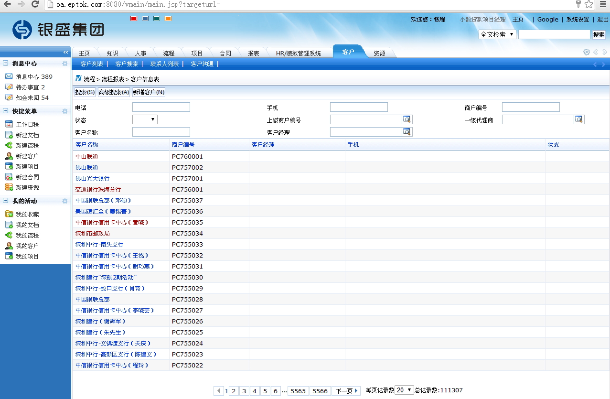Image resolution: width=610 pixels, height=399 pixels.
Task: Click 新建项目 icon
Action: [x=9, y=166]
